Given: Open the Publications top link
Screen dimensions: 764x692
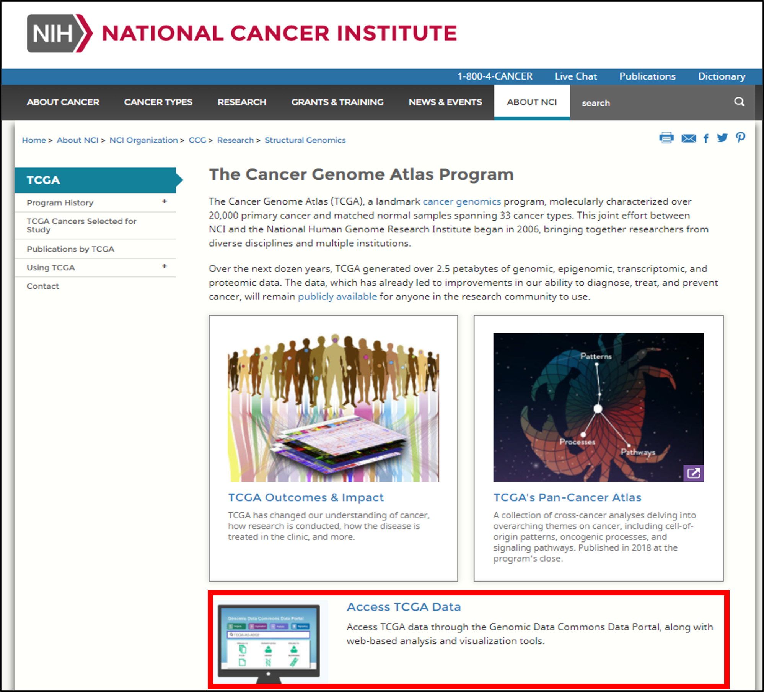Looking at the screenshot, I should [647, 76].
